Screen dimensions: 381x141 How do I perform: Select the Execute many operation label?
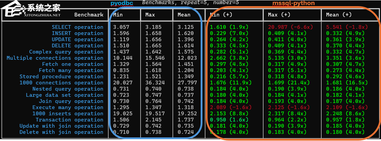pos(68,107)
